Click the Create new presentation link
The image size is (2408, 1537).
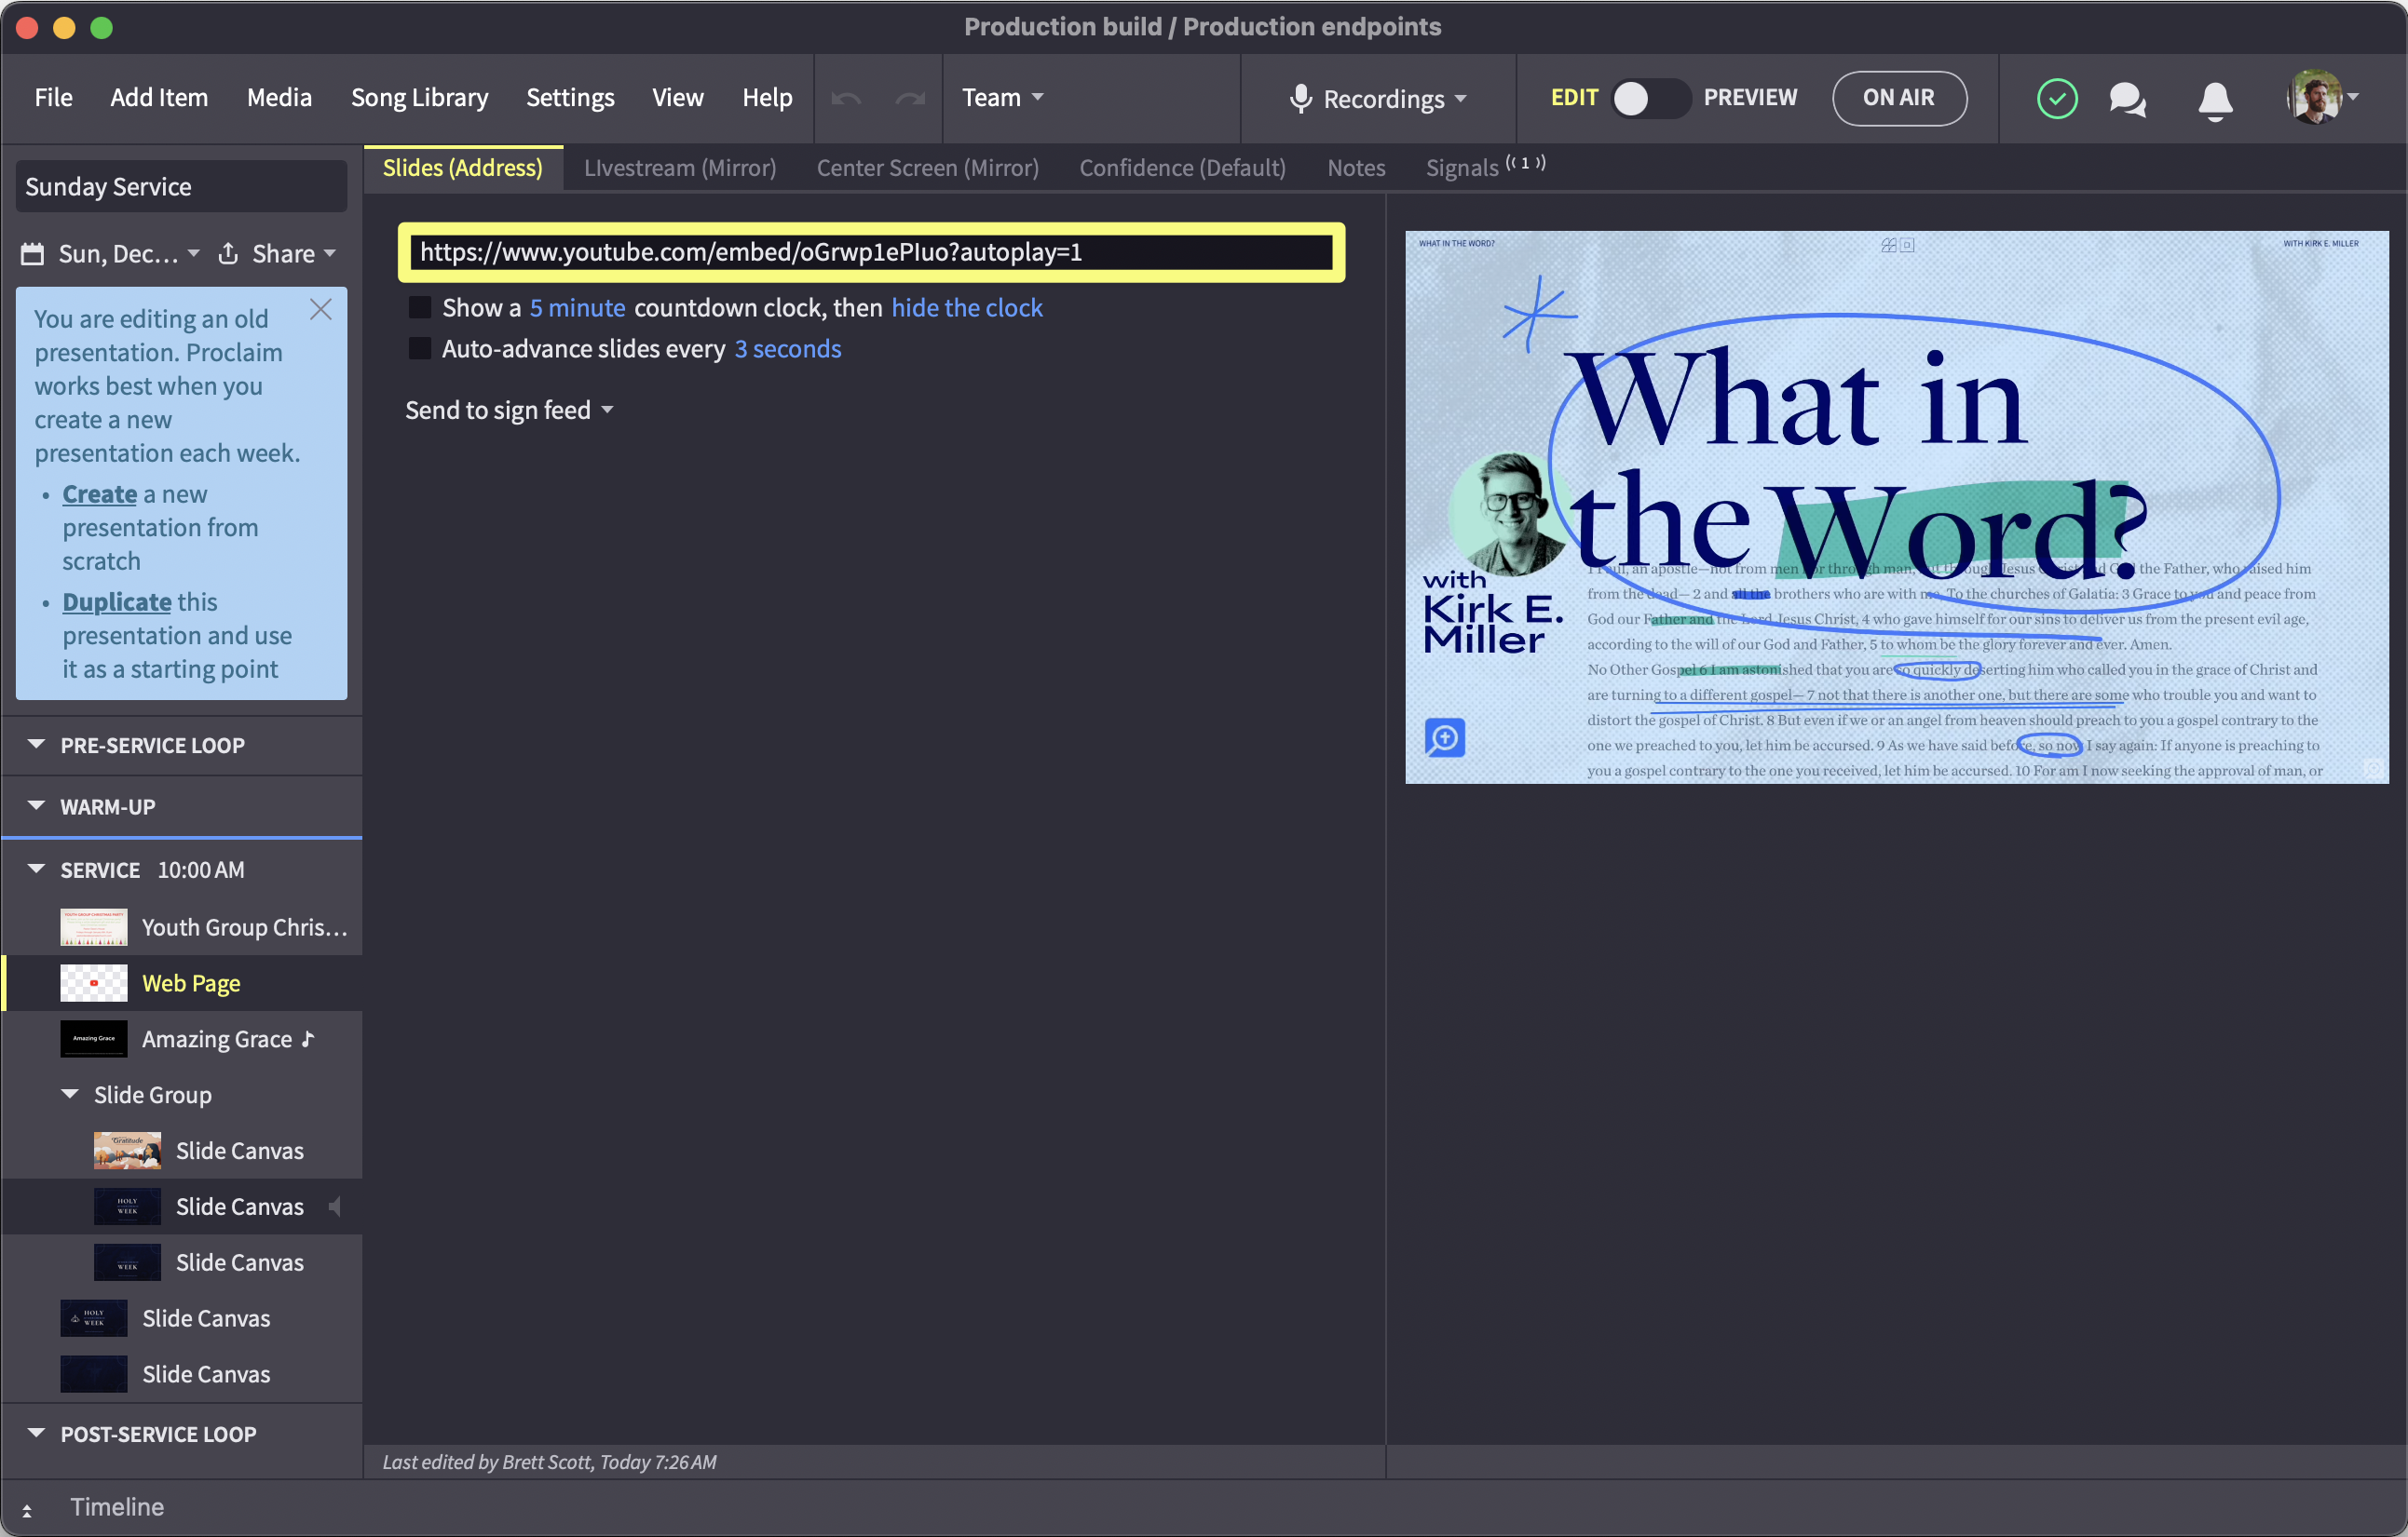pyautogui.click(x=99, y=493)
